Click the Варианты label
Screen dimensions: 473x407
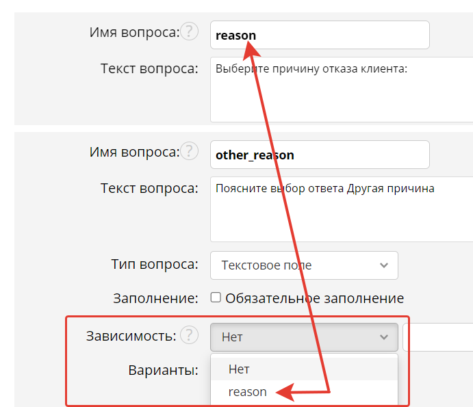163,371
